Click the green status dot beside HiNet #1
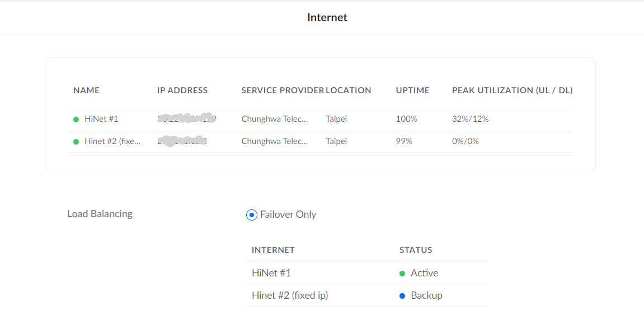Screen dimensions: 644x311 tap(76, 119)
